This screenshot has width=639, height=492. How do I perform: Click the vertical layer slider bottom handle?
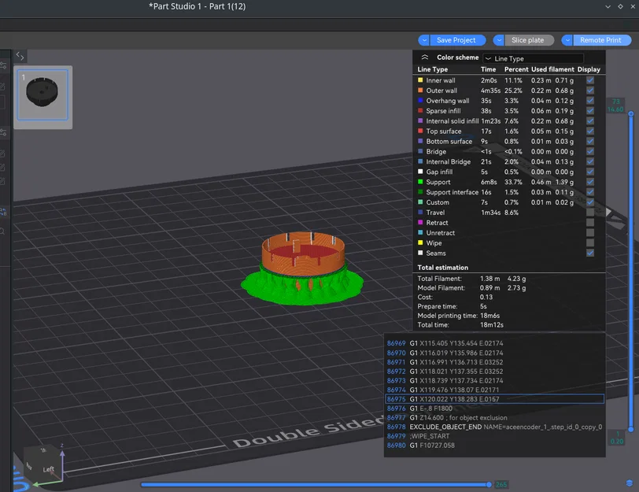pyautogui.click(x=631, y=429)
